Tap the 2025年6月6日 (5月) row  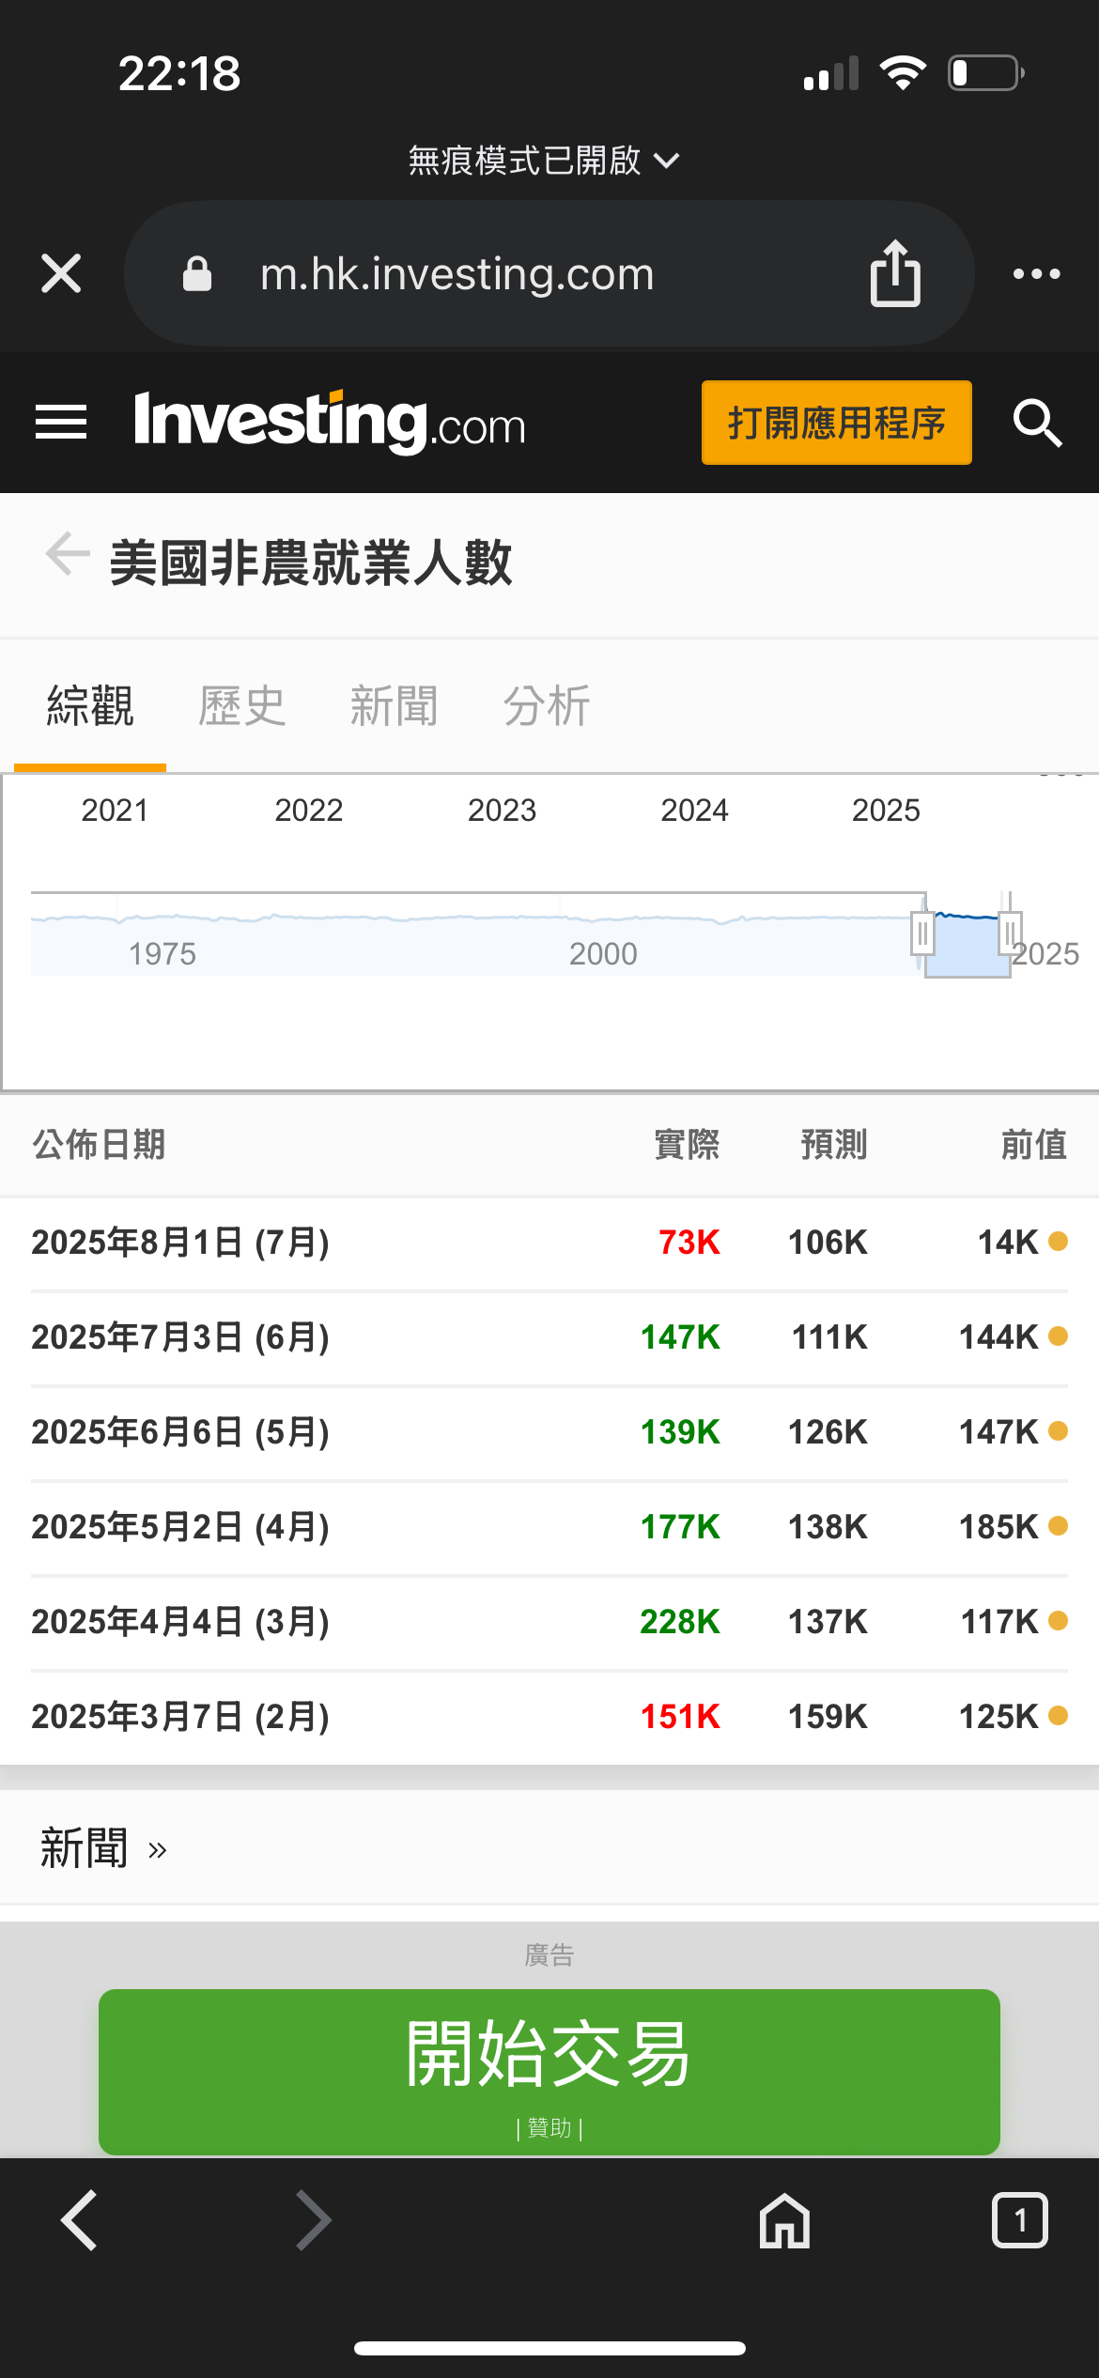(x=549, y=1432)
